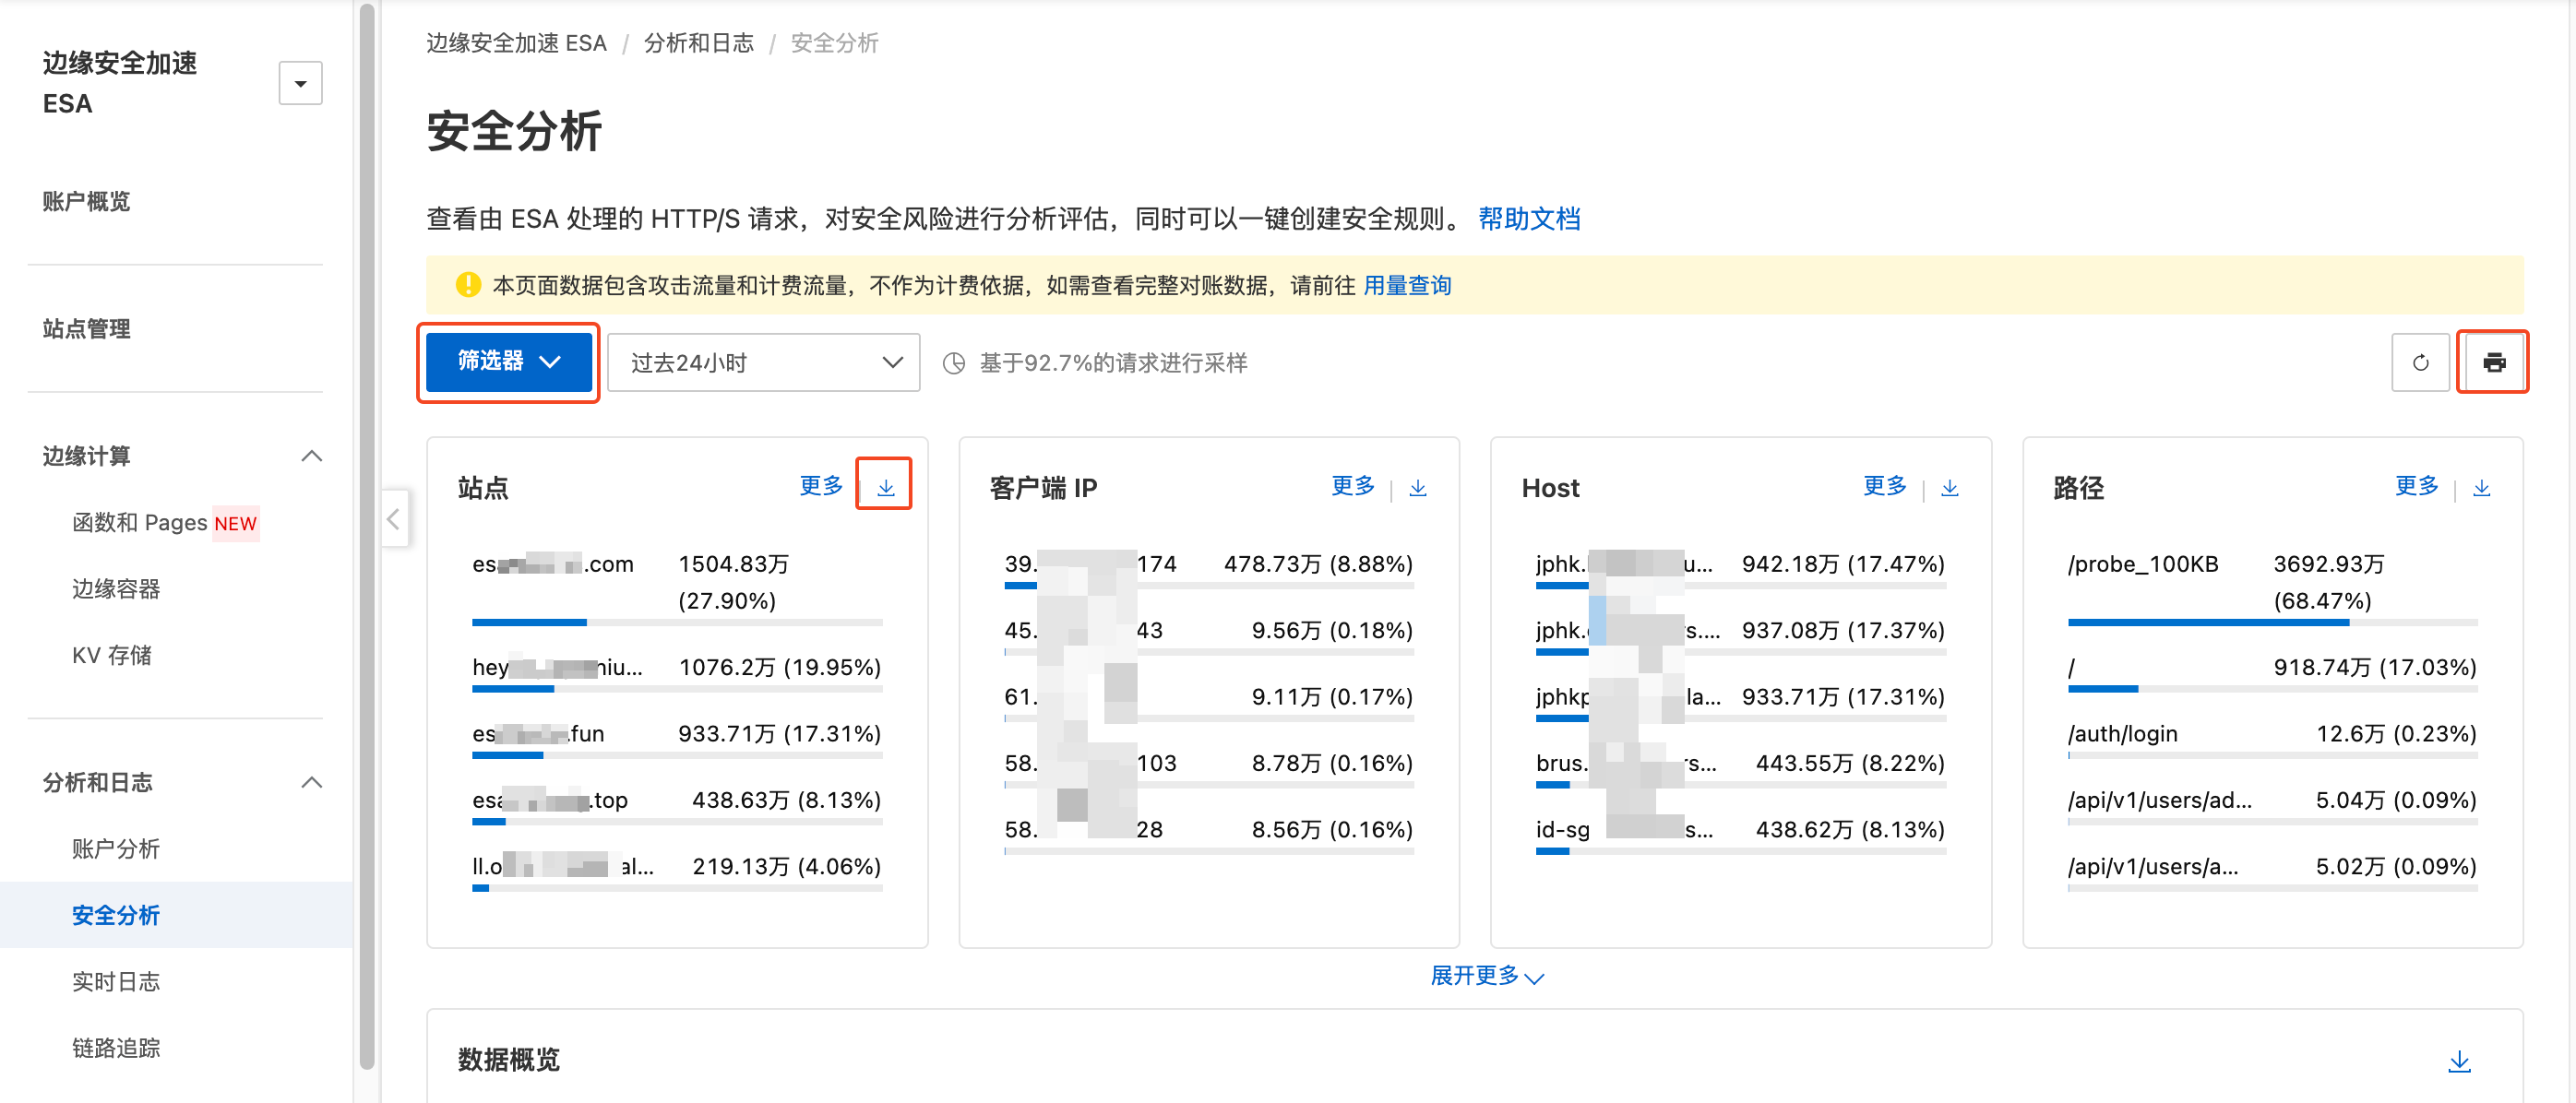Open the 边缘安全加速 ESA product switcher dropdown
Image resolution: width=2576 pixels, height=1103 pixels.
(300, 83)
